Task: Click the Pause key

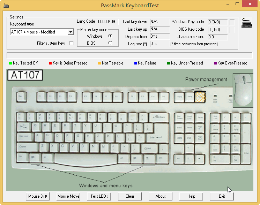Action: [x=200, y=118]
